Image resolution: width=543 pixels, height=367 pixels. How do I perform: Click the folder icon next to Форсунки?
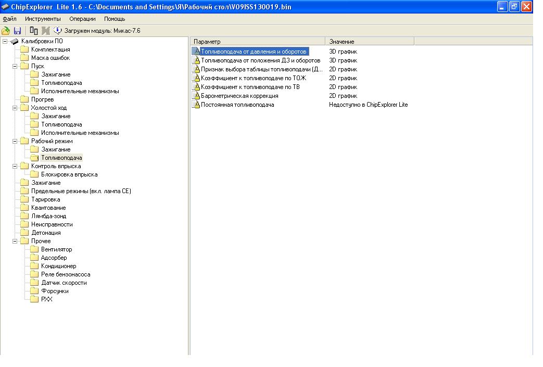[x=34, y=291]
